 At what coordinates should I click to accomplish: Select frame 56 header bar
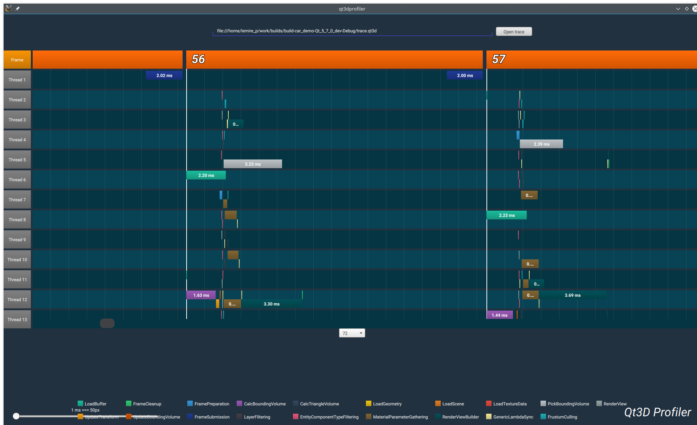(334, 60)
